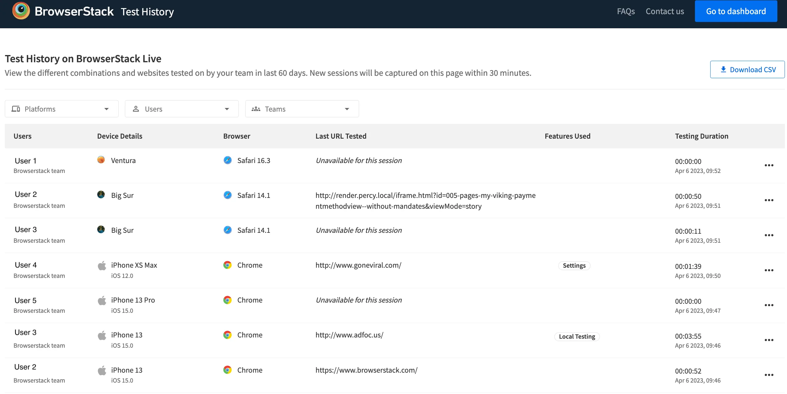Click Safari 16.3 browser icon
Viewport: 787px width, 394px height.
[227, 160]
